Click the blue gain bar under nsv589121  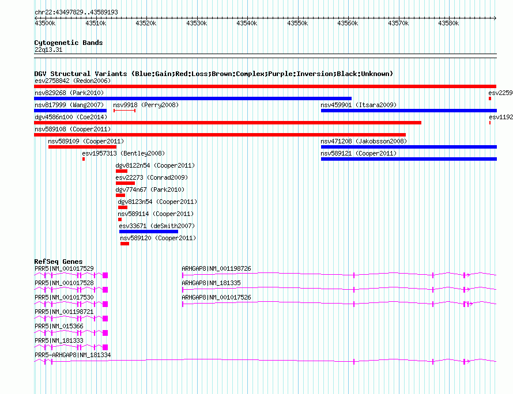(x=409, y=159)
